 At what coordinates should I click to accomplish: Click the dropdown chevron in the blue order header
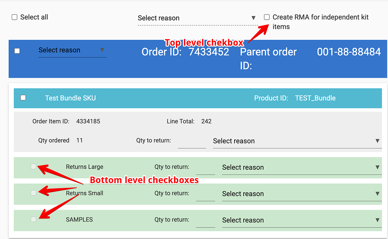tap(102, 50)
